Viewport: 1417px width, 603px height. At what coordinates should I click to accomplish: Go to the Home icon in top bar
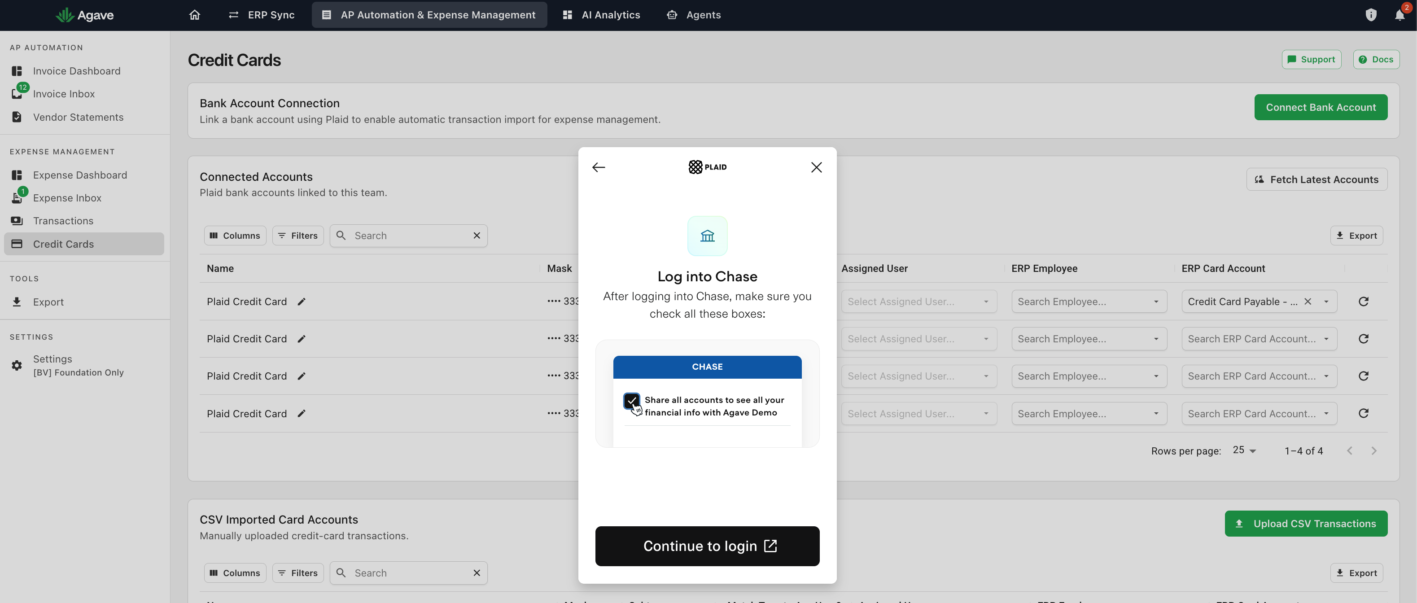coord(194,15)
